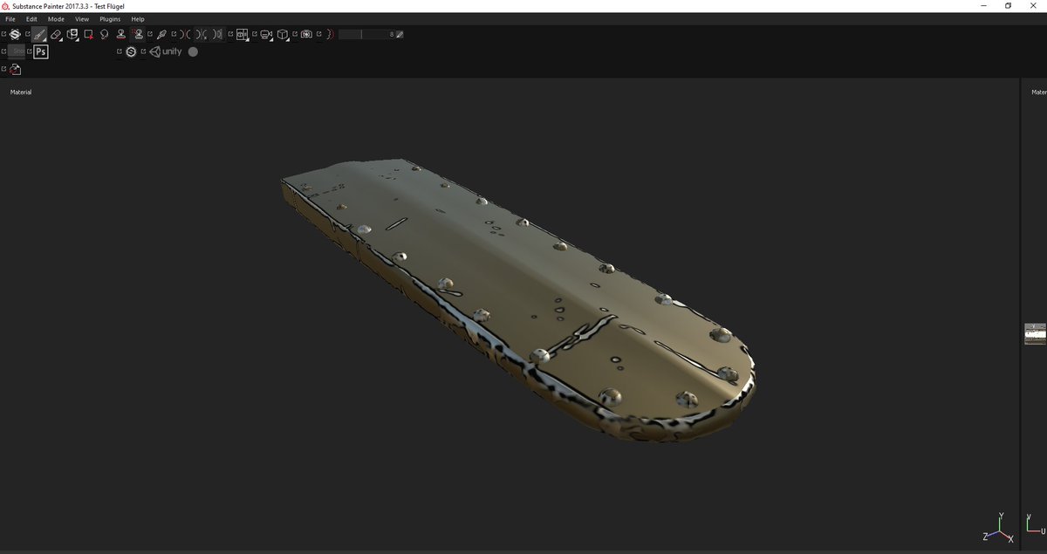
Task: Select the Clone stamp tool
Action: [120, 34]
